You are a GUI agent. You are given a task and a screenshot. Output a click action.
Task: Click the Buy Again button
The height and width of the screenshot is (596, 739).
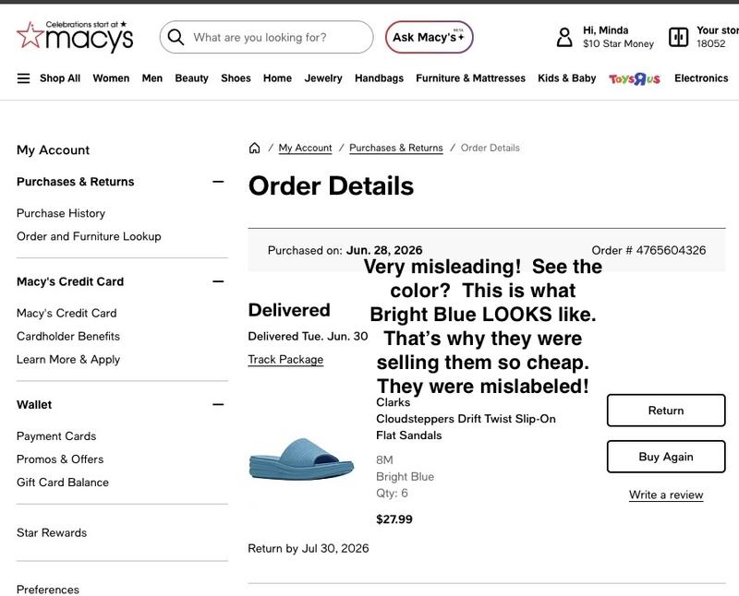point(666,457)
